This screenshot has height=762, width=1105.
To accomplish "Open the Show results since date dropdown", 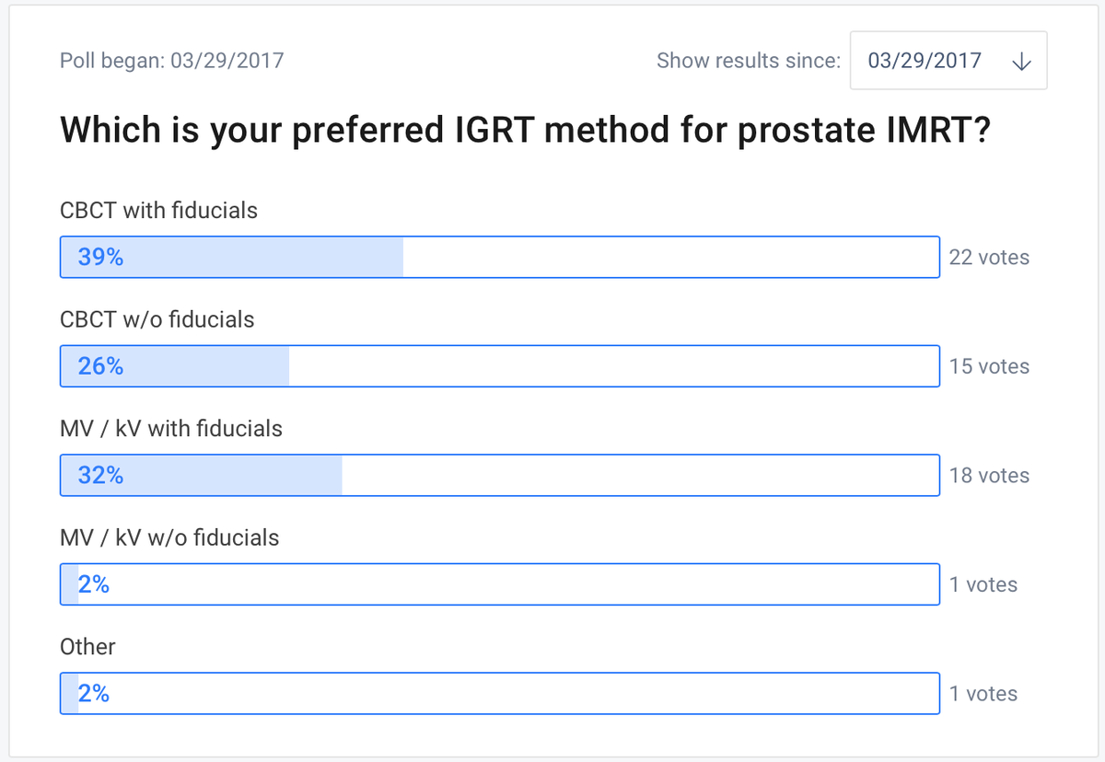I will [x=948, y=61].
